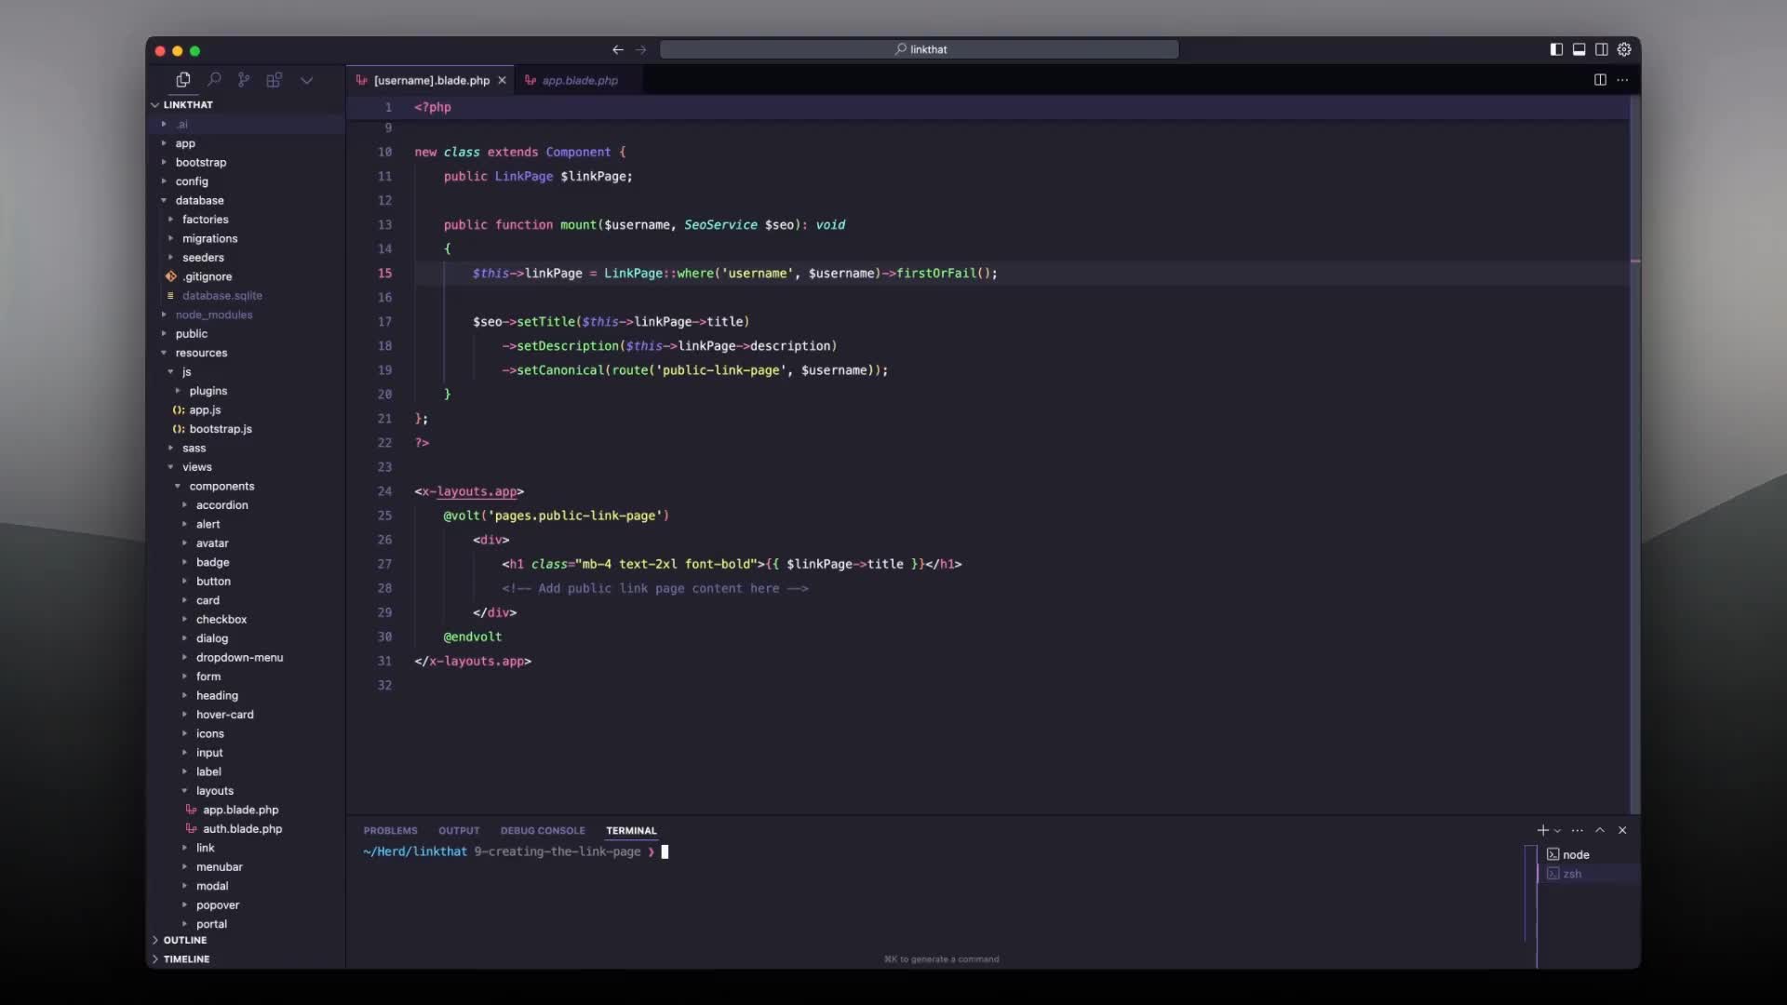The height and width of the screenshot is (1005, 1787).
Task: Open auth.blade.php in the file tree
Action: coord(246,829)
